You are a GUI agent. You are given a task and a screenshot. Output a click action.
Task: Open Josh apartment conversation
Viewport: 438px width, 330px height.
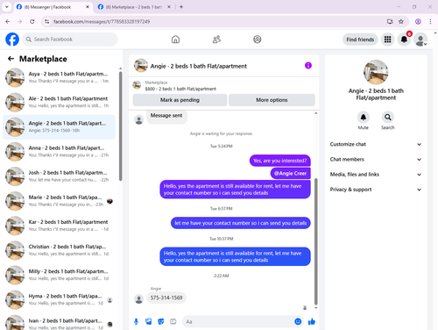pos(59,176)
